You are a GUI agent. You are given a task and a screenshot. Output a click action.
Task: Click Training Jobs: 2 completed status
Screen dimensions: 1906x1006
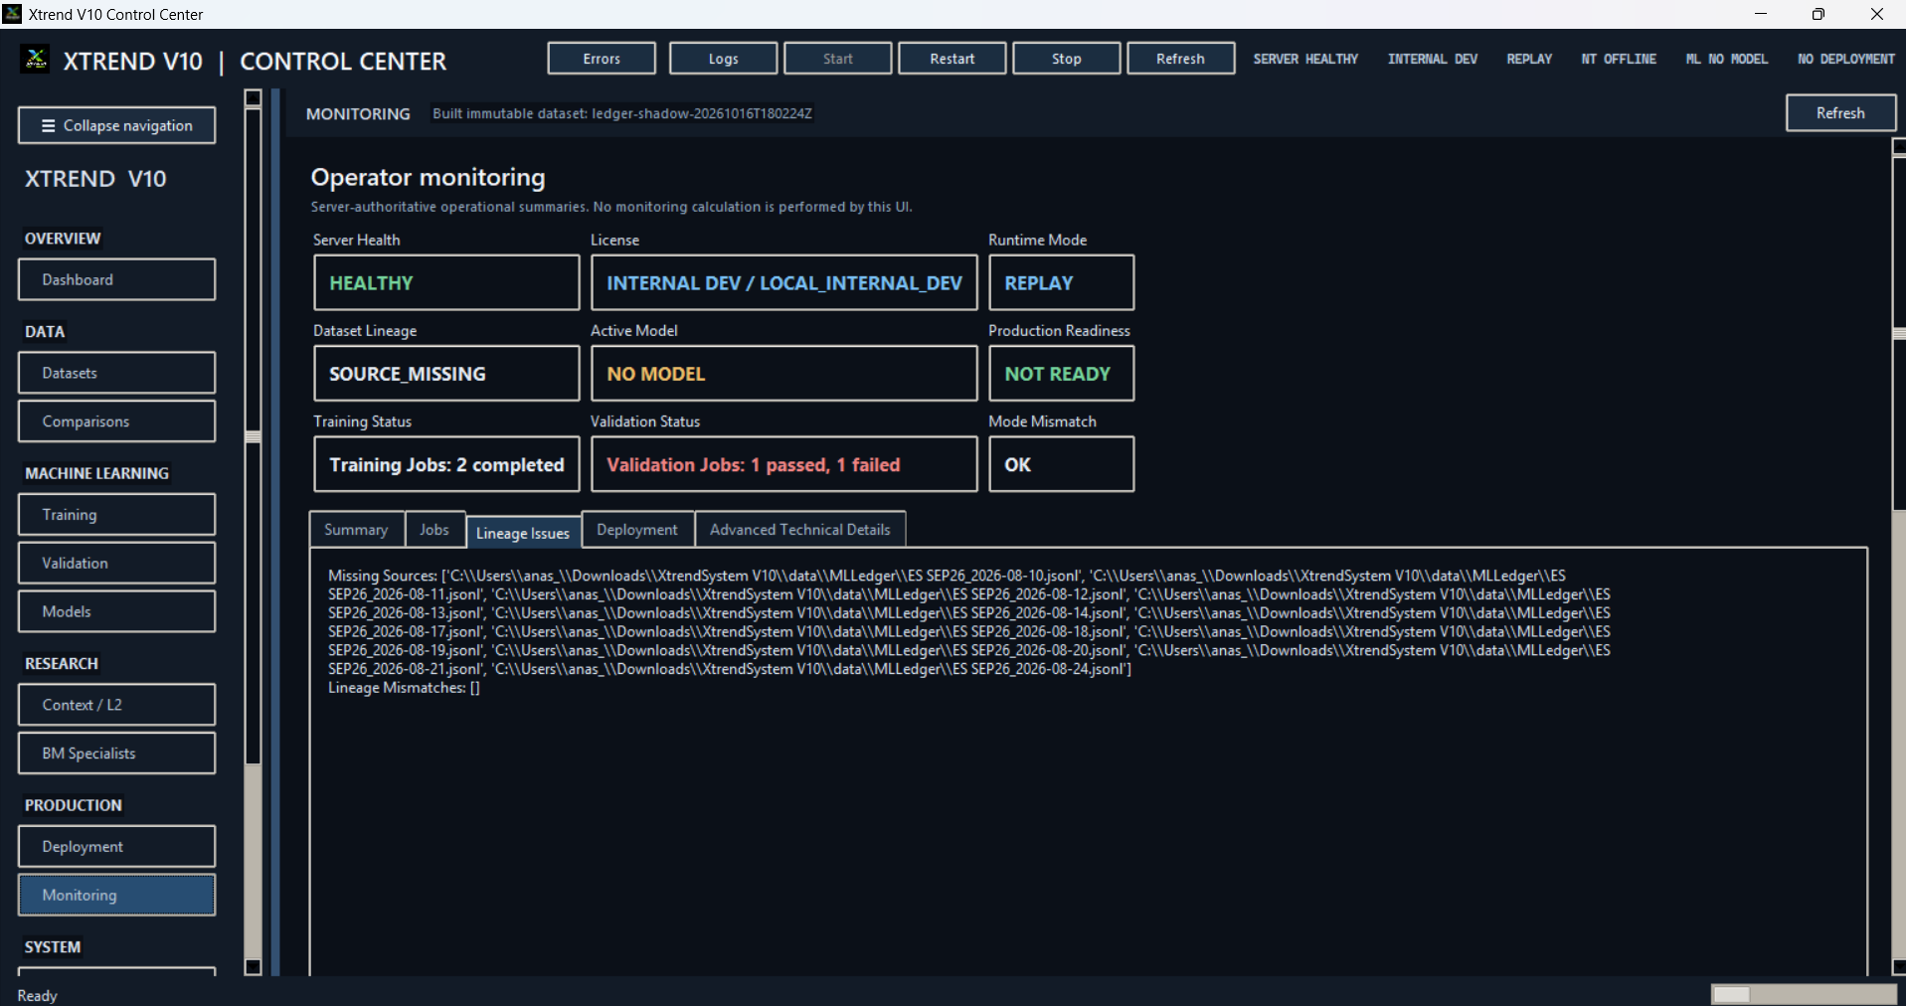446,464
